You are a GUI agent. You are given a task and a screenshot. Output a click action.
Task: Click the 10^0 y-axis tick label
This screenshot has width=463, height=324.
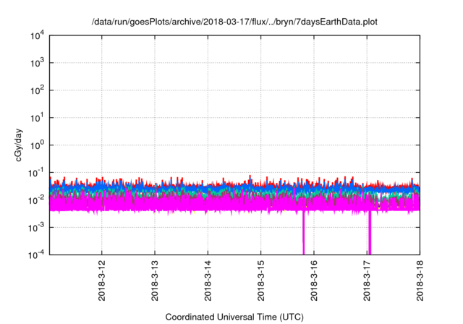37,145
